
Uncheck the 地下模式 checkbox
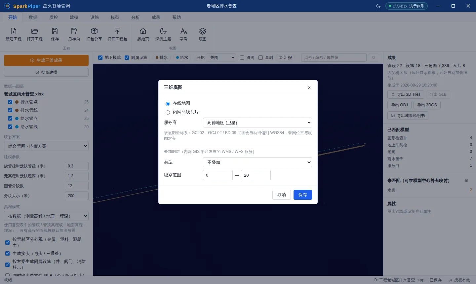coord(100,57)
